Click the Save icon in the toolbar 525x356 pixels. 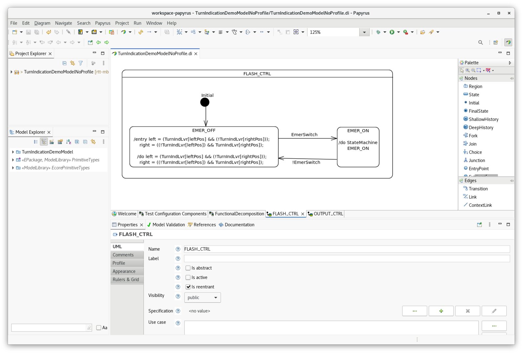[x=29, y=32]
